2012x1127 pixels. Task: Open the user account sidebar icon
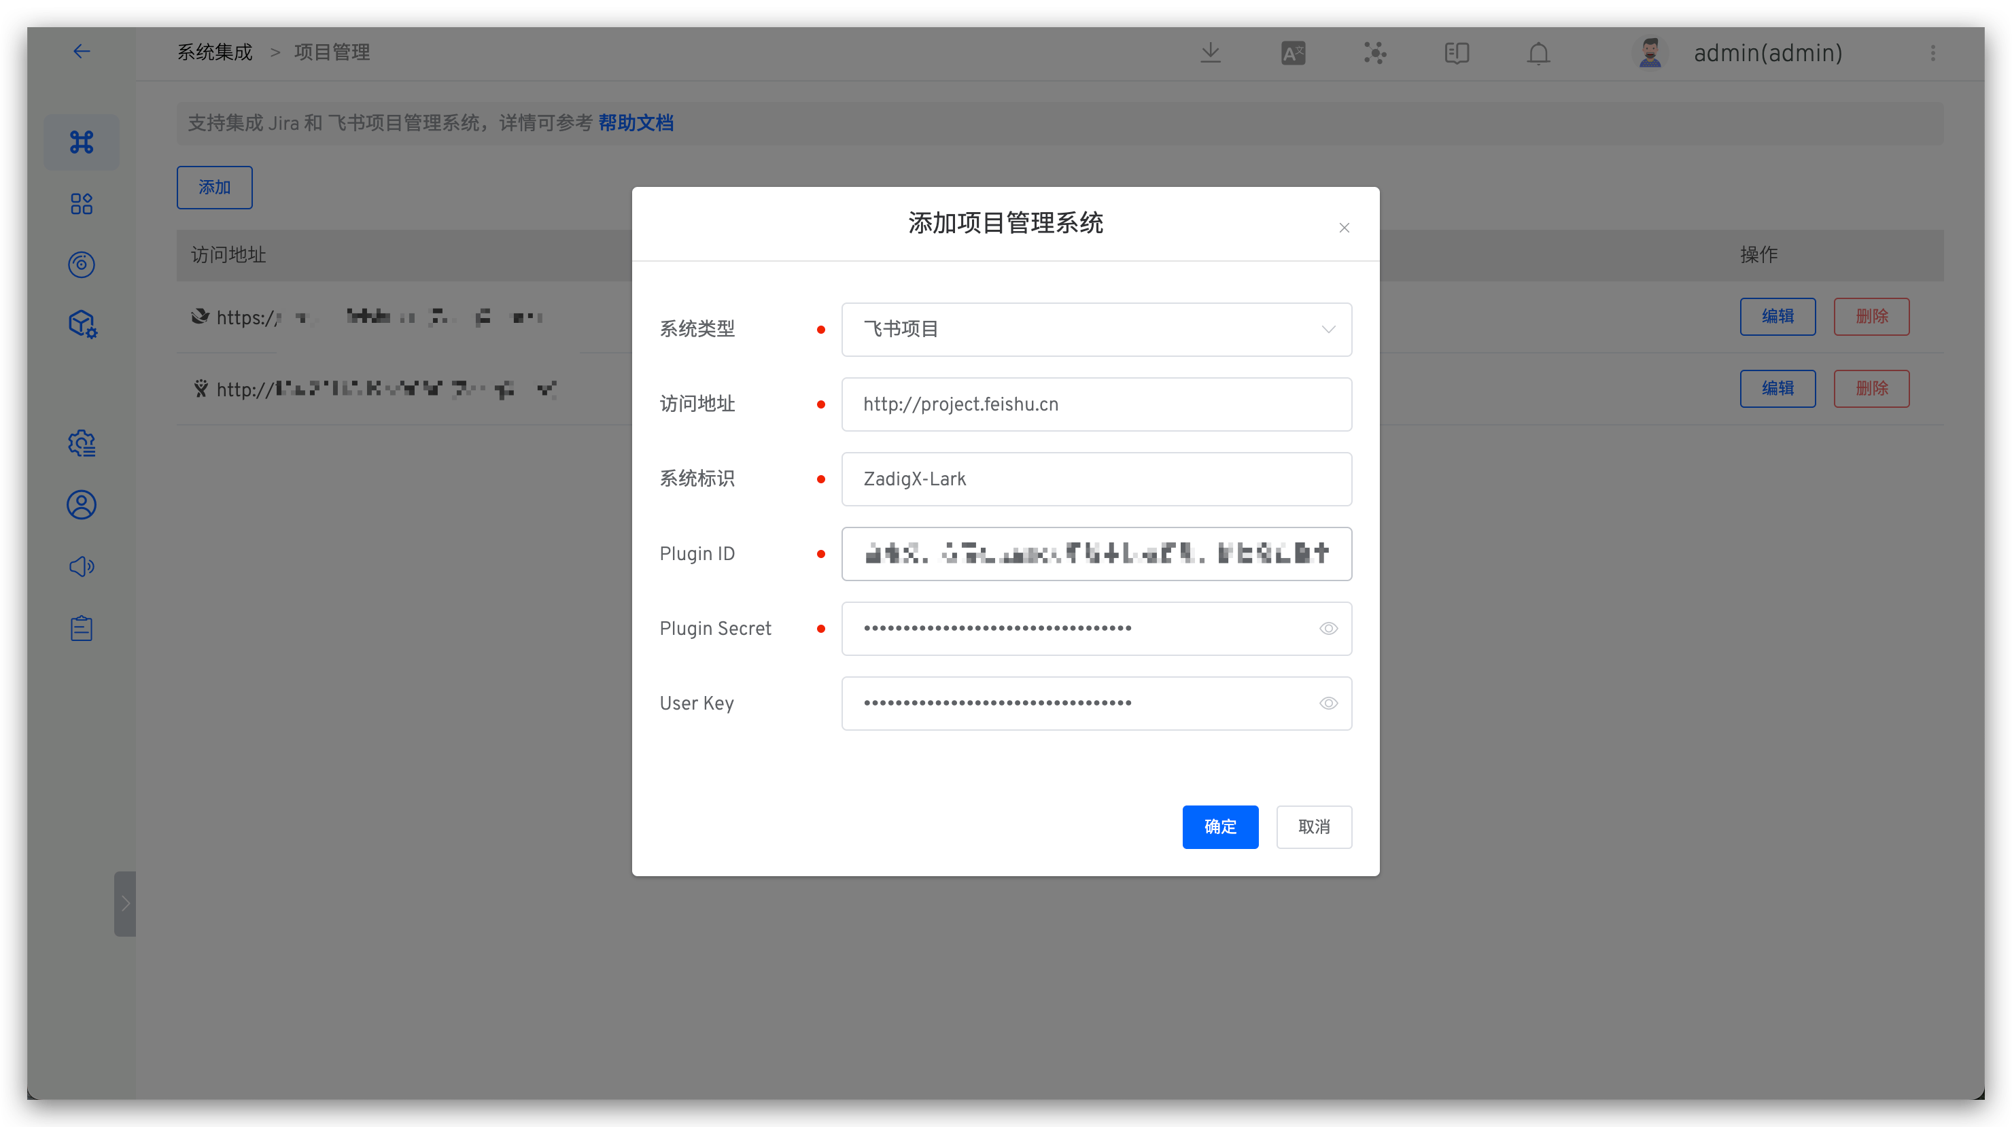[82, 504]
